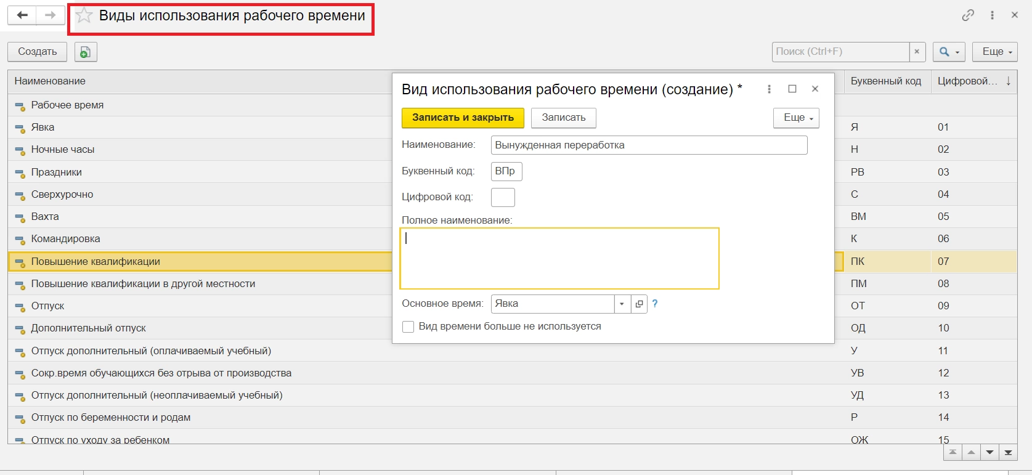Expand the Основное время dropdown list
Image resolution: width=1032 pixels, height=475 pixels.
point(622,304)
